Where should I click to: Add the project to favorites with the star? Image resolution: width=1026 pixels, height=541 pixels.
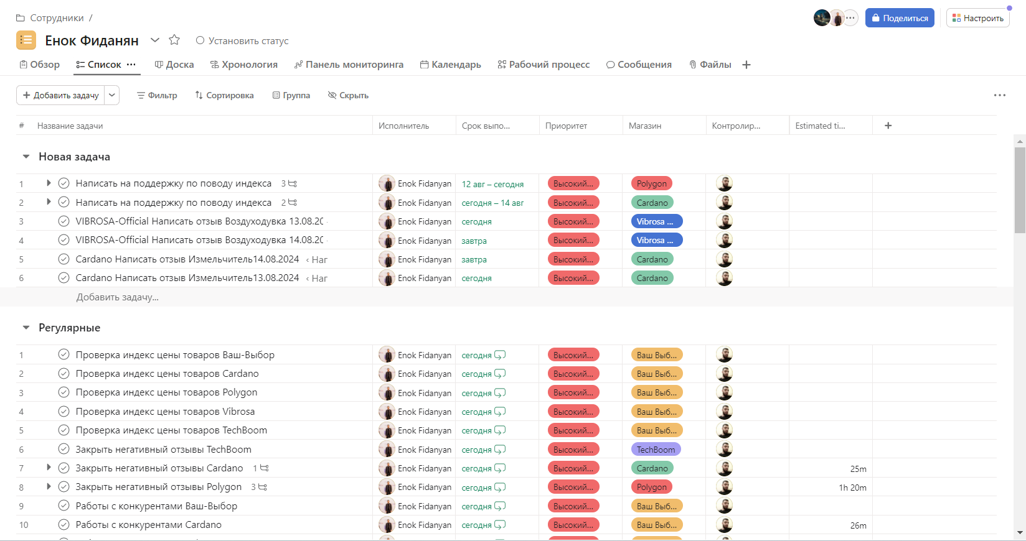(x=174, y=40)
